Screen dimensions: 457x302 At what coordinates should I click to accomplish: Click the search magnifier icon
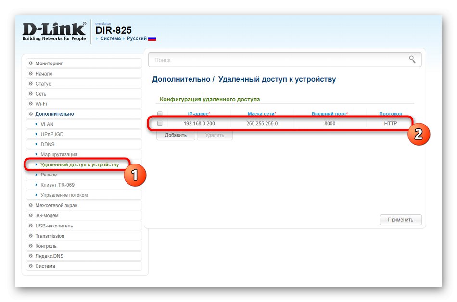click(x=412, y=60)
